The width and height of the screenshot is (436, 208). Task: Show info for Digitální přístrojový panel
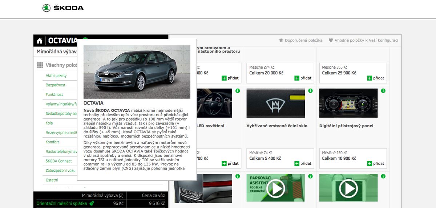tap(383, 91)
